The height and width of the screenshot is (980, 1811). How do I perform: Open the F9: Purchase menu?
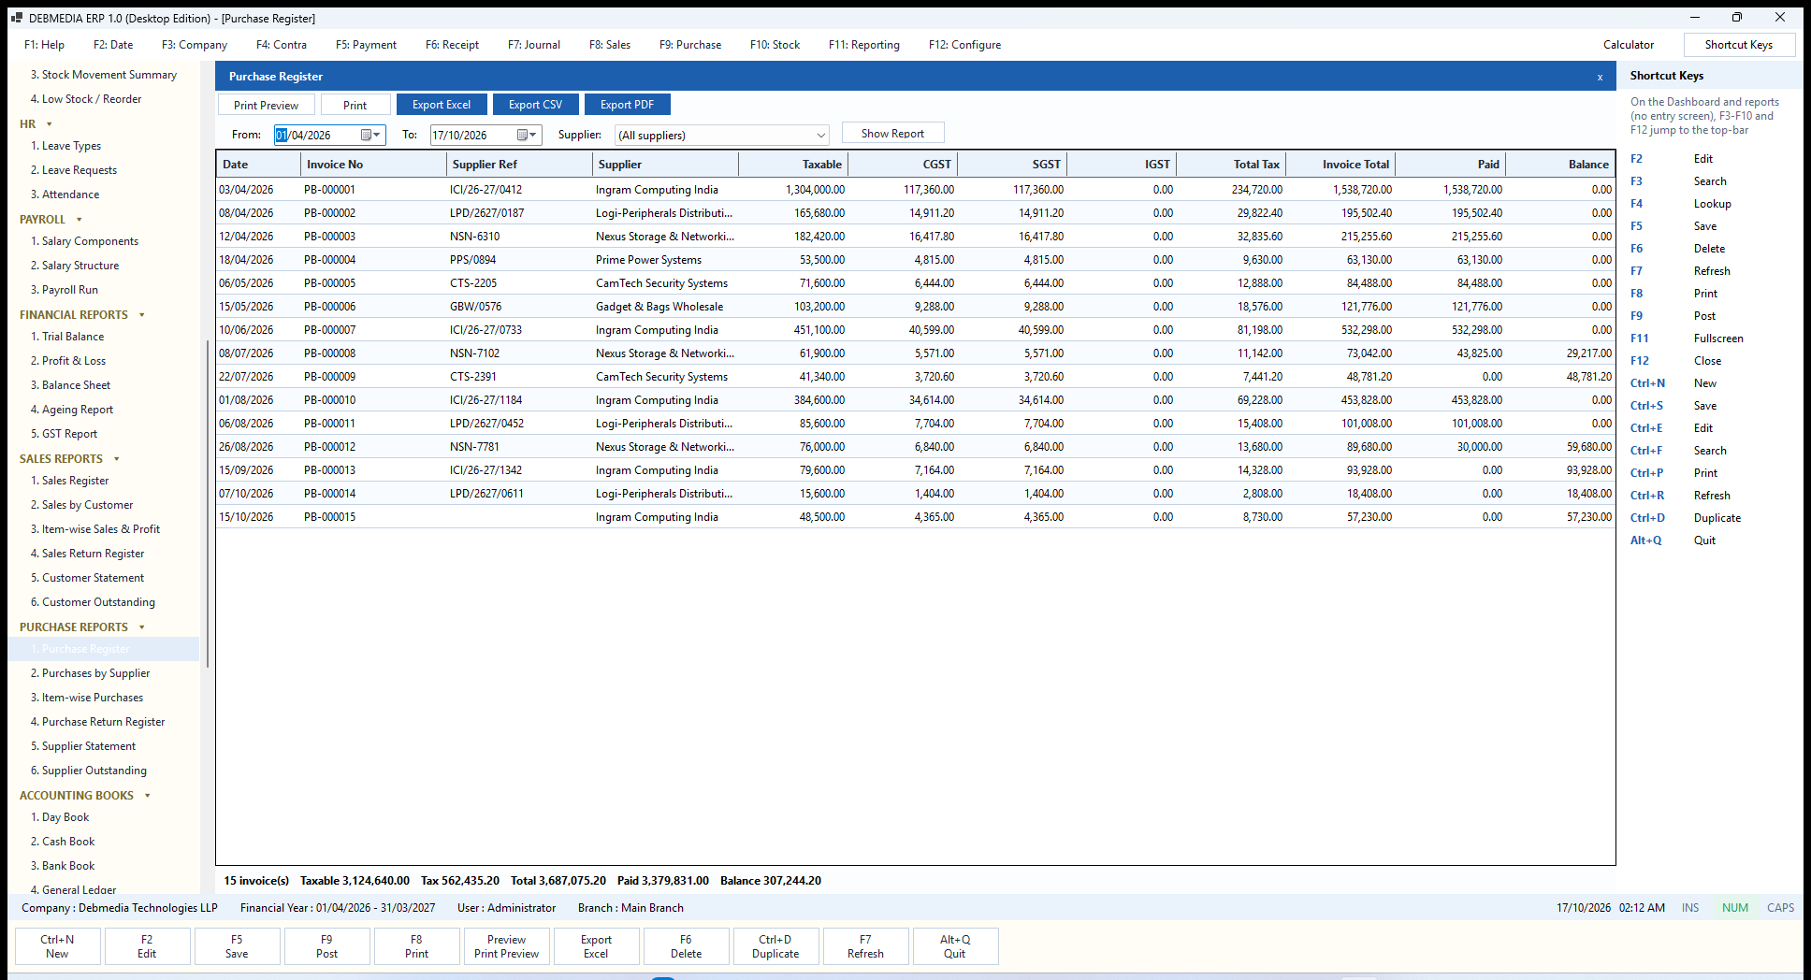pos(690,45)
